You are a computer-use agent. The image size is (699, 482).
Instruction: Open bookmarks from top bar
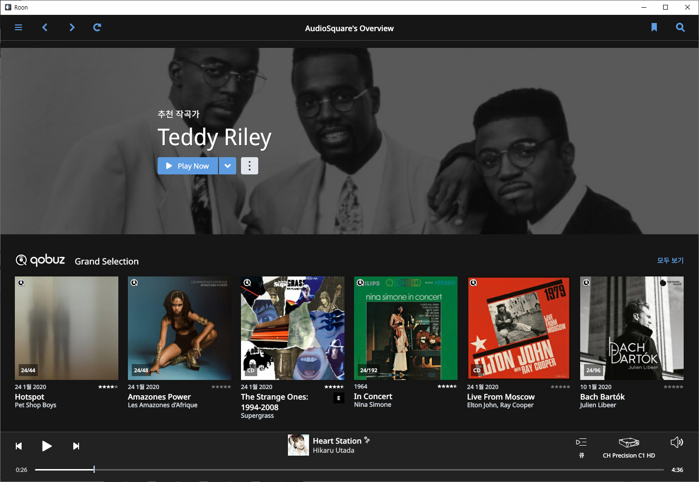pyautogui.click(x=654, y=27)
